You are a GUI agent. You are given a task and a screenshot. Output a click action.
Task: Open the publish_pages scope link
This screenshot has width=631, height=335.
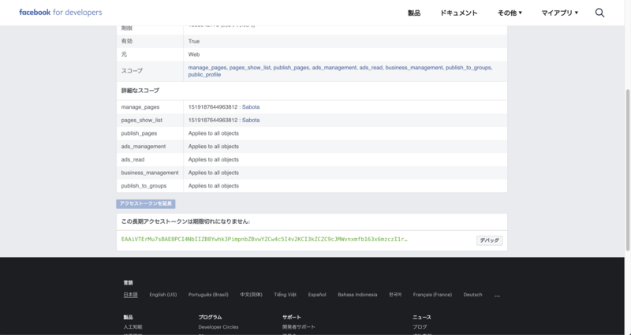click(291, 68)
